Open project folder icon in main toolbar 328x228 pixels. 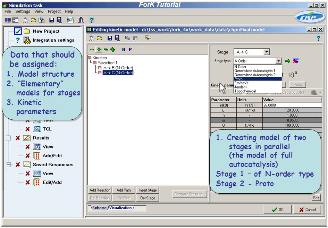tap(33, 20)
